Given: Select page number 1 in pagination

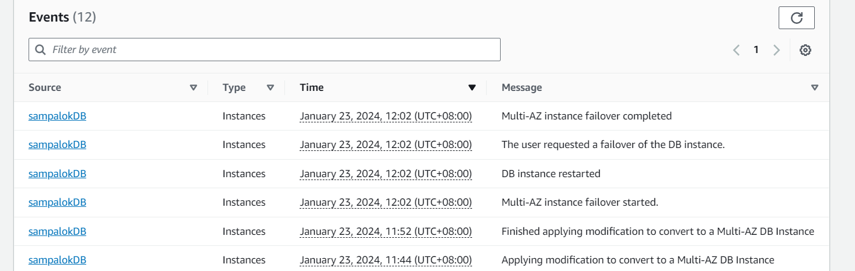Looking at the screenshot, I should click(756, 50).
